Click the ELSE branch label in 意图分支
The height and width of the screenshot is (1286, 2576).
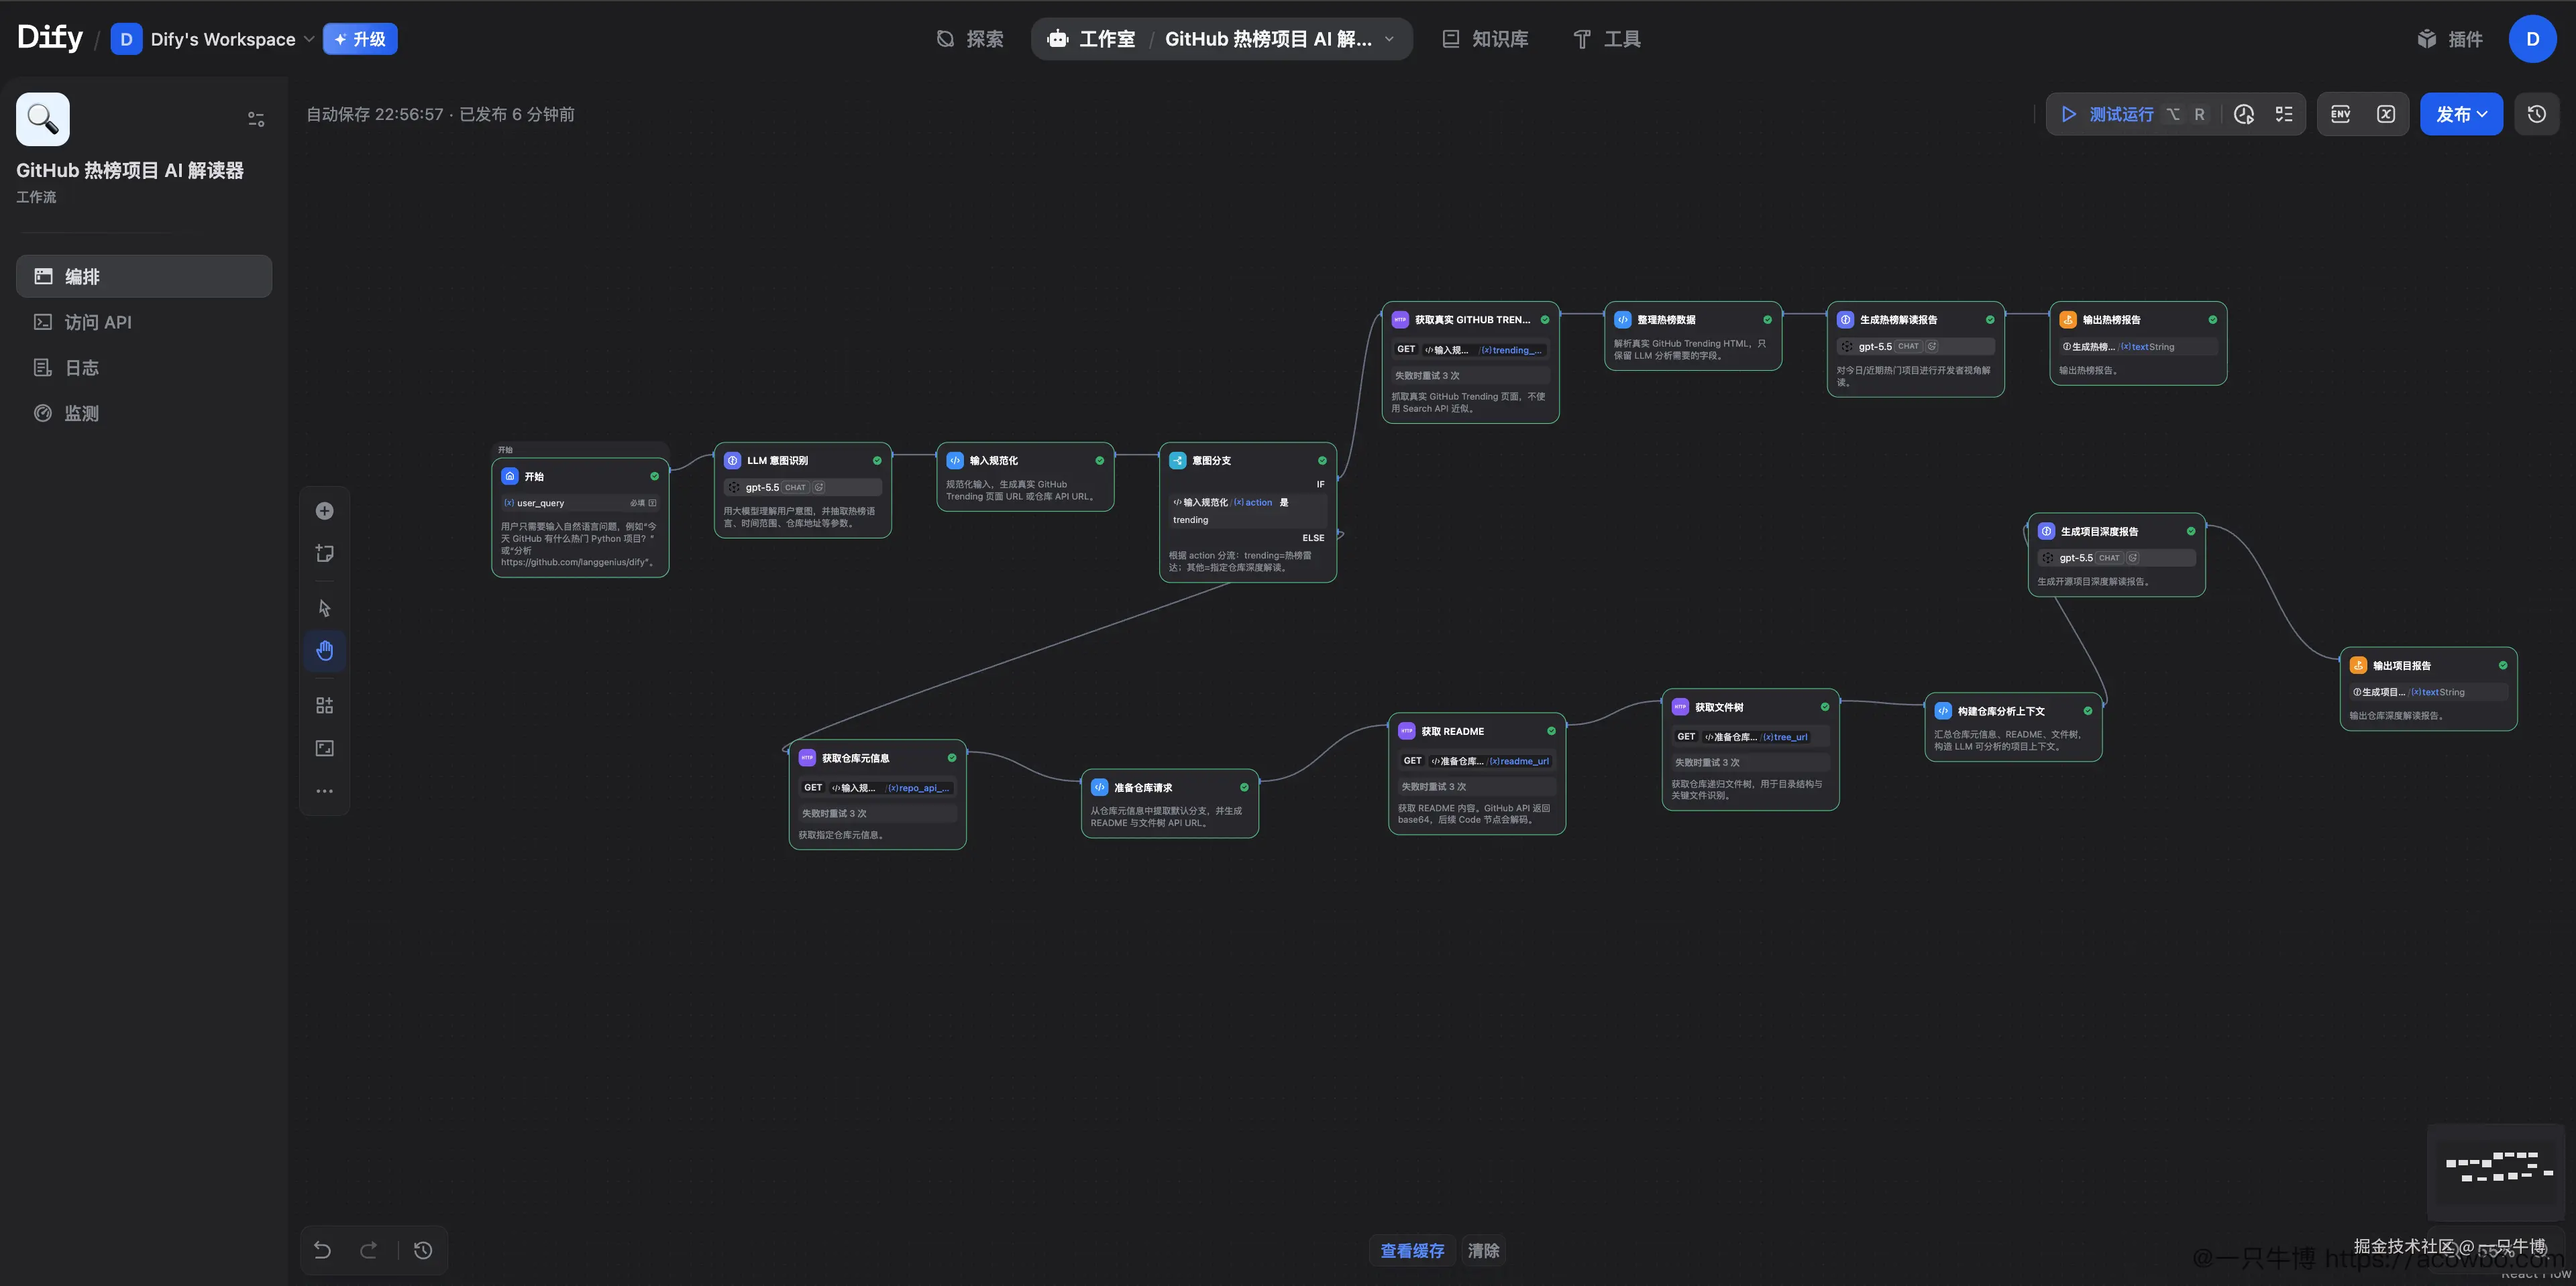pyautogui.click(x=1313, y=538)
